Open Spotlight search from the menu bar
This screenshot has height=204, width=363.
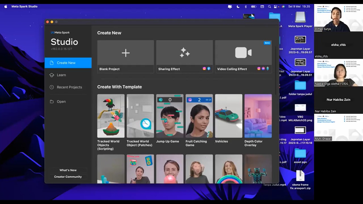click(269, 6)
